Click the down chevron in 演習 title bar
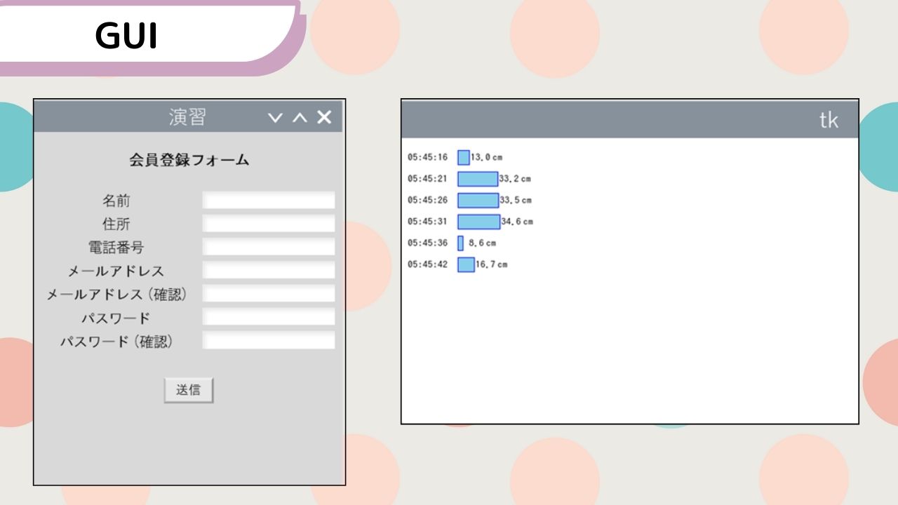The width and height of the screenshot is (898, 505). click(276, 118)
